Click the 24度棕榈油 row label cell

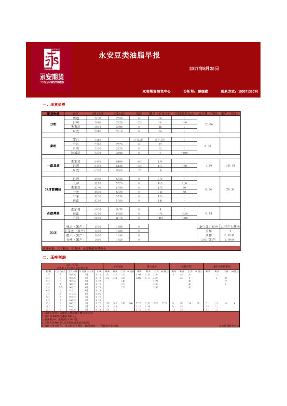(x=53, y=189)
